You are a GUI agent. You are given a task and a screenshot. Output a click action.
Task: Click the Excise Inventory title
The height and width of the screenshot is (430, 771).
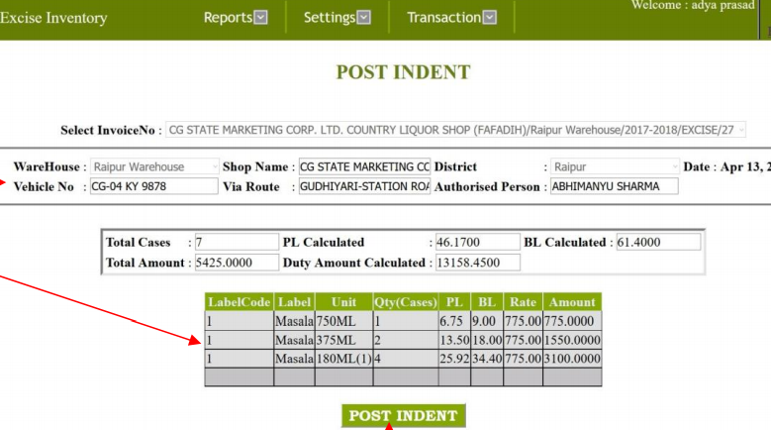click(53, 18)
